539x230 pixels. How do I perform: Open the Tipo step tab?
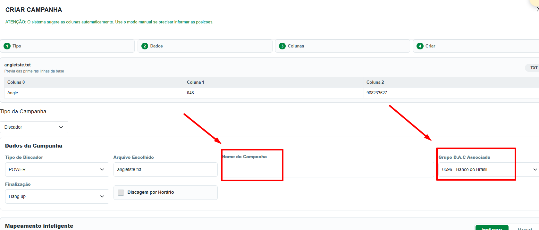pos(67,46)
